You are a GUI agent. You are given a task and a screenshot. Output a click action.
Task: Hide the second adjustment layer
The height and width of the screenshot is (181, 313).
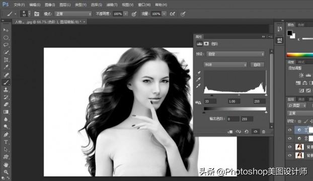coord(290,138)
